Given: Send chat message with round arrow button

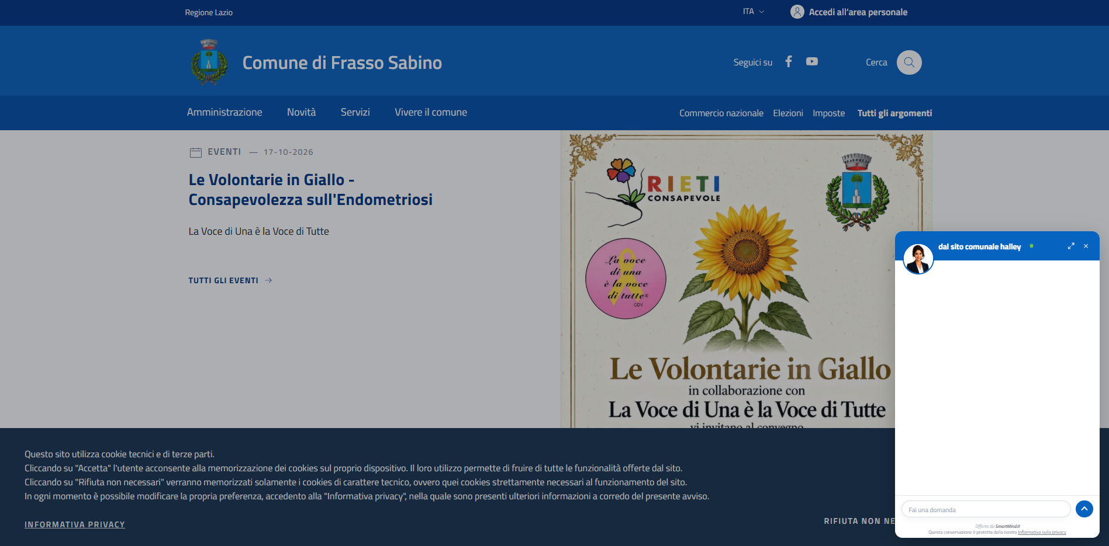Looking at the screenshot, I should point(1084,509).
